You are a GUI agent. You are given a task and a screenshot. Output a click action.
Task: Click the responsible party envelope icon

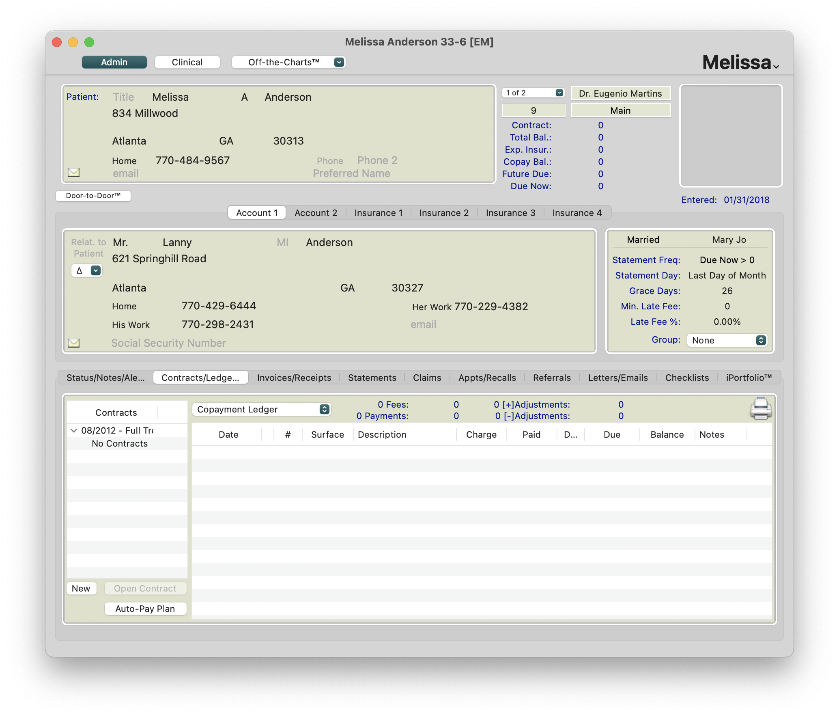click(x=74, y=343)
